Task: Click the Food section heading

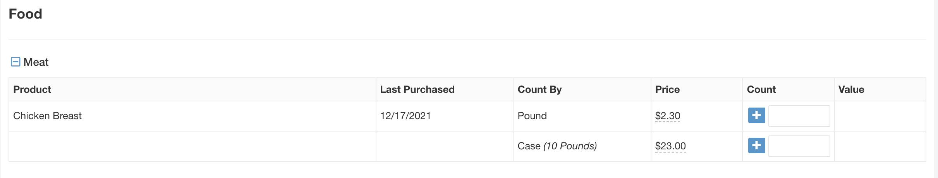Action: pos(26,14)
